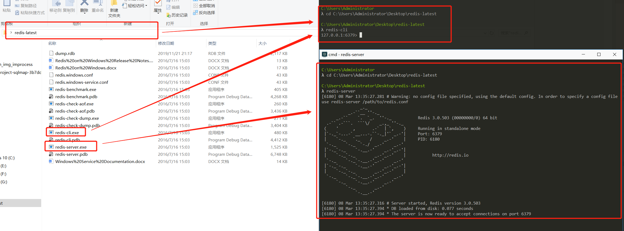This screenshot has height=231, width=624.
Task: Click the 127.0.0.1:6379> prompt in redis-cli terminal
Action: (x=339, y=35)
